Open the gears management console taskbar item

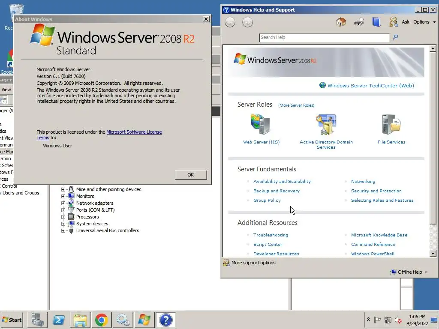(123, 320)
